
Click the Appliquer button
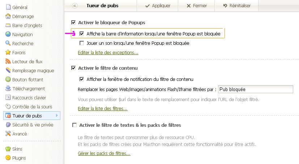pos(158,6)
